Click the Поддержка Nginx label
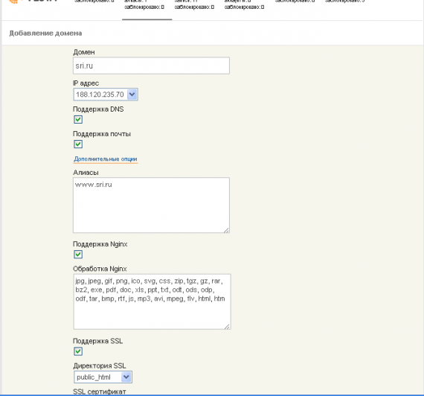Viewport: 424px width, 396px height. click(x=100, y=244)
